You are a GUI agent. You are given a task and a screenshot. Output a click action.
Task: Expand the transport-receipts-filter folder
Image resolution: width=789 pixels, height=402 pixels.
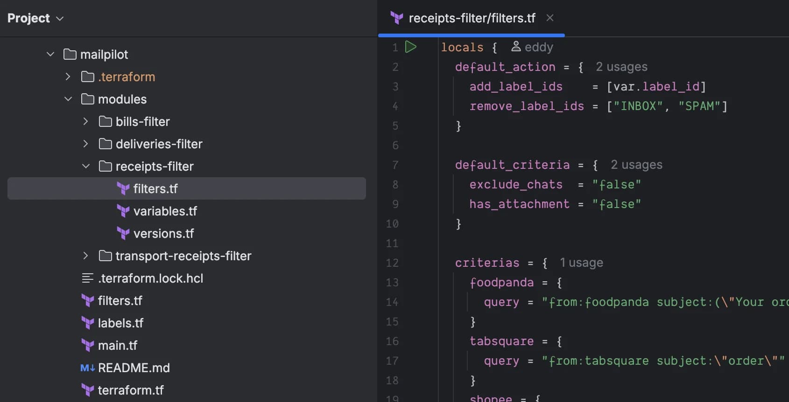(x=86, y=256)
